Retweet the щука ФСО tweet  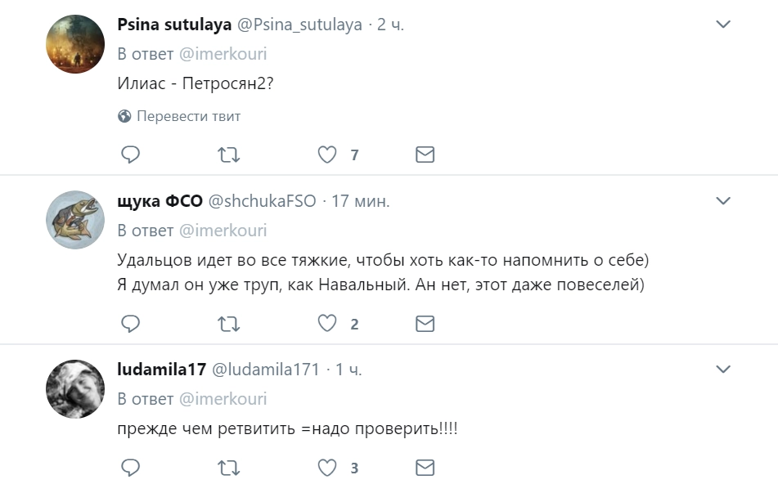pyautogui.click(x=229, y=324)
